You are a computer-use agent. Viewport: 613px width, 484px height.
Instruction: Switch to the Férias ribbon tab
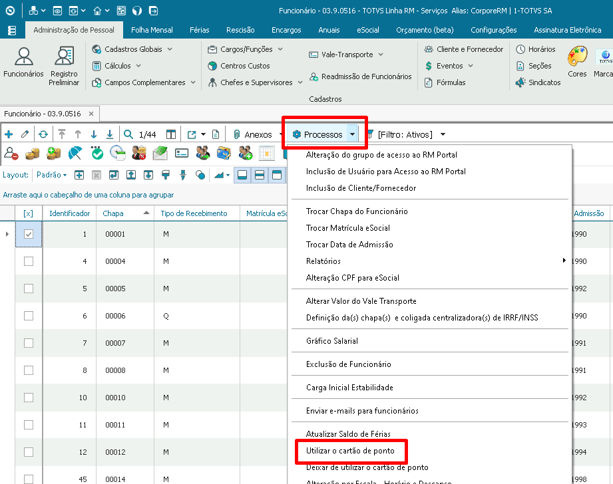pos(200,30)
